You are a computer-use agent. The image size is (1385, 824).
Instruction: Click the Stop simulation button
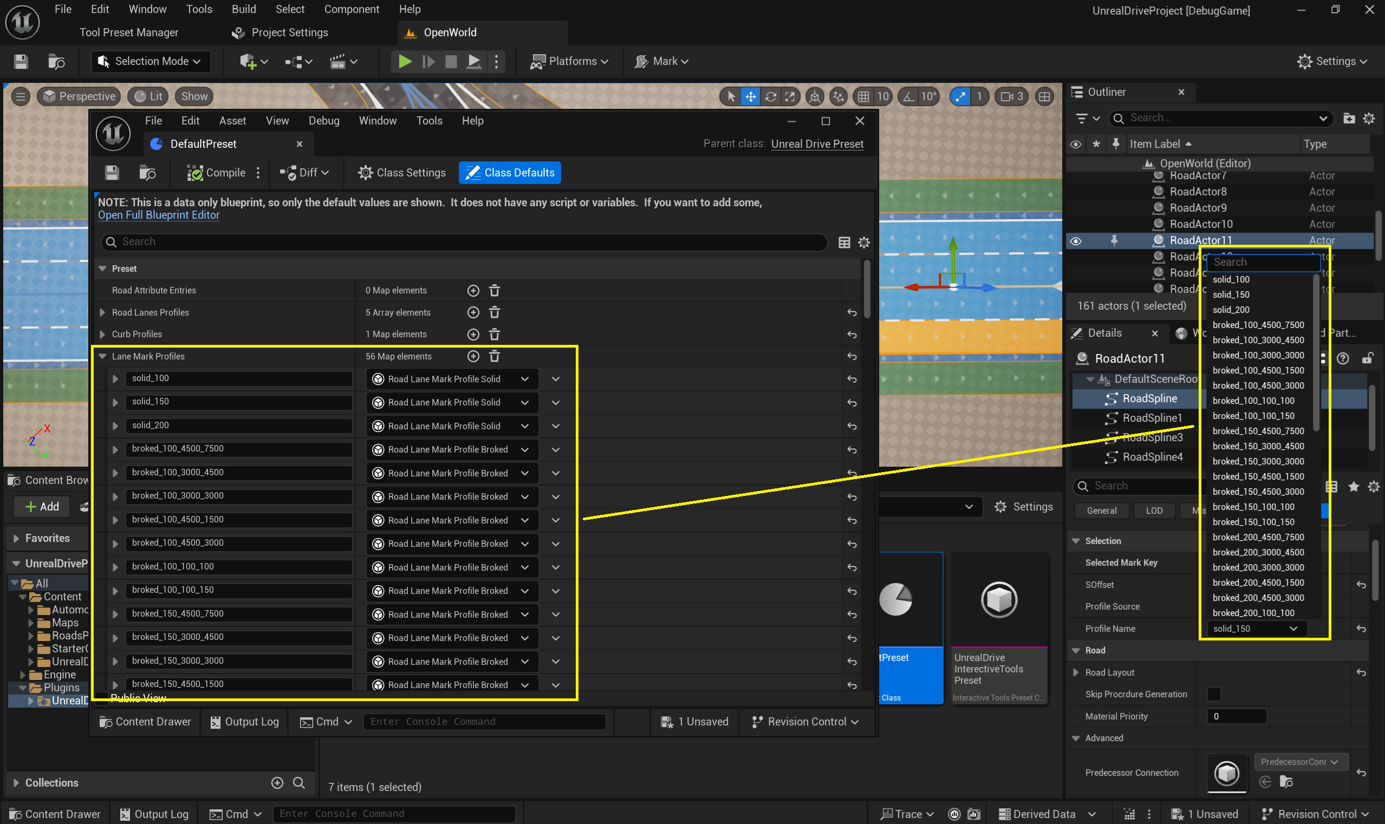451,61
